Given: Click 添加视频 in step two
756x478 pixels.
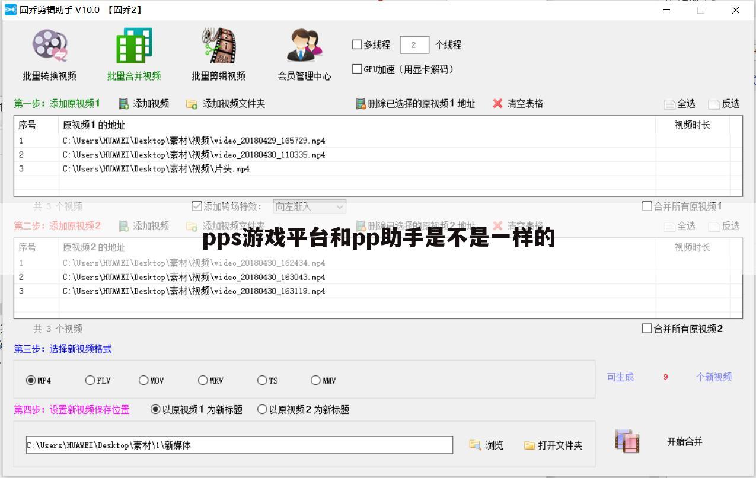Looking at the screenshot, I should 144,226.
